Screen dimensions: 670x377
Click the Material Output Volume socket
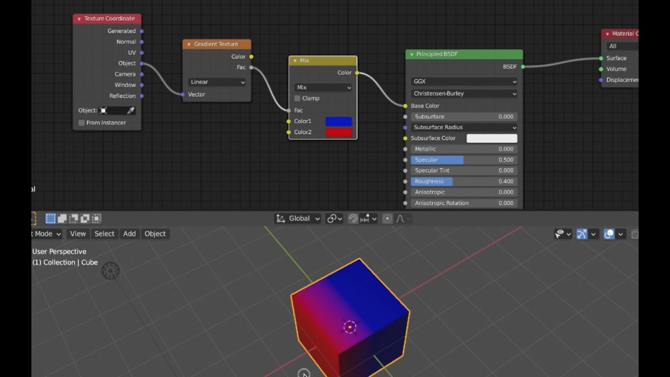pyautogui.click(x=601, y=69)
